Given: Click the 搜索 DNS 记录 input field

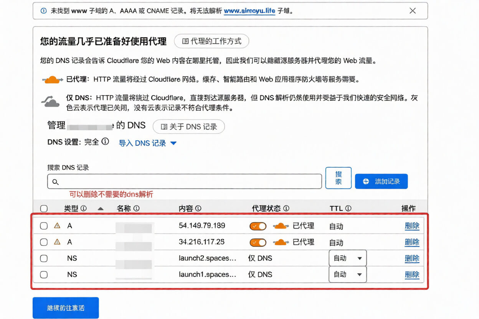Looking at the screenshot, I should click(x=184, y=182).
